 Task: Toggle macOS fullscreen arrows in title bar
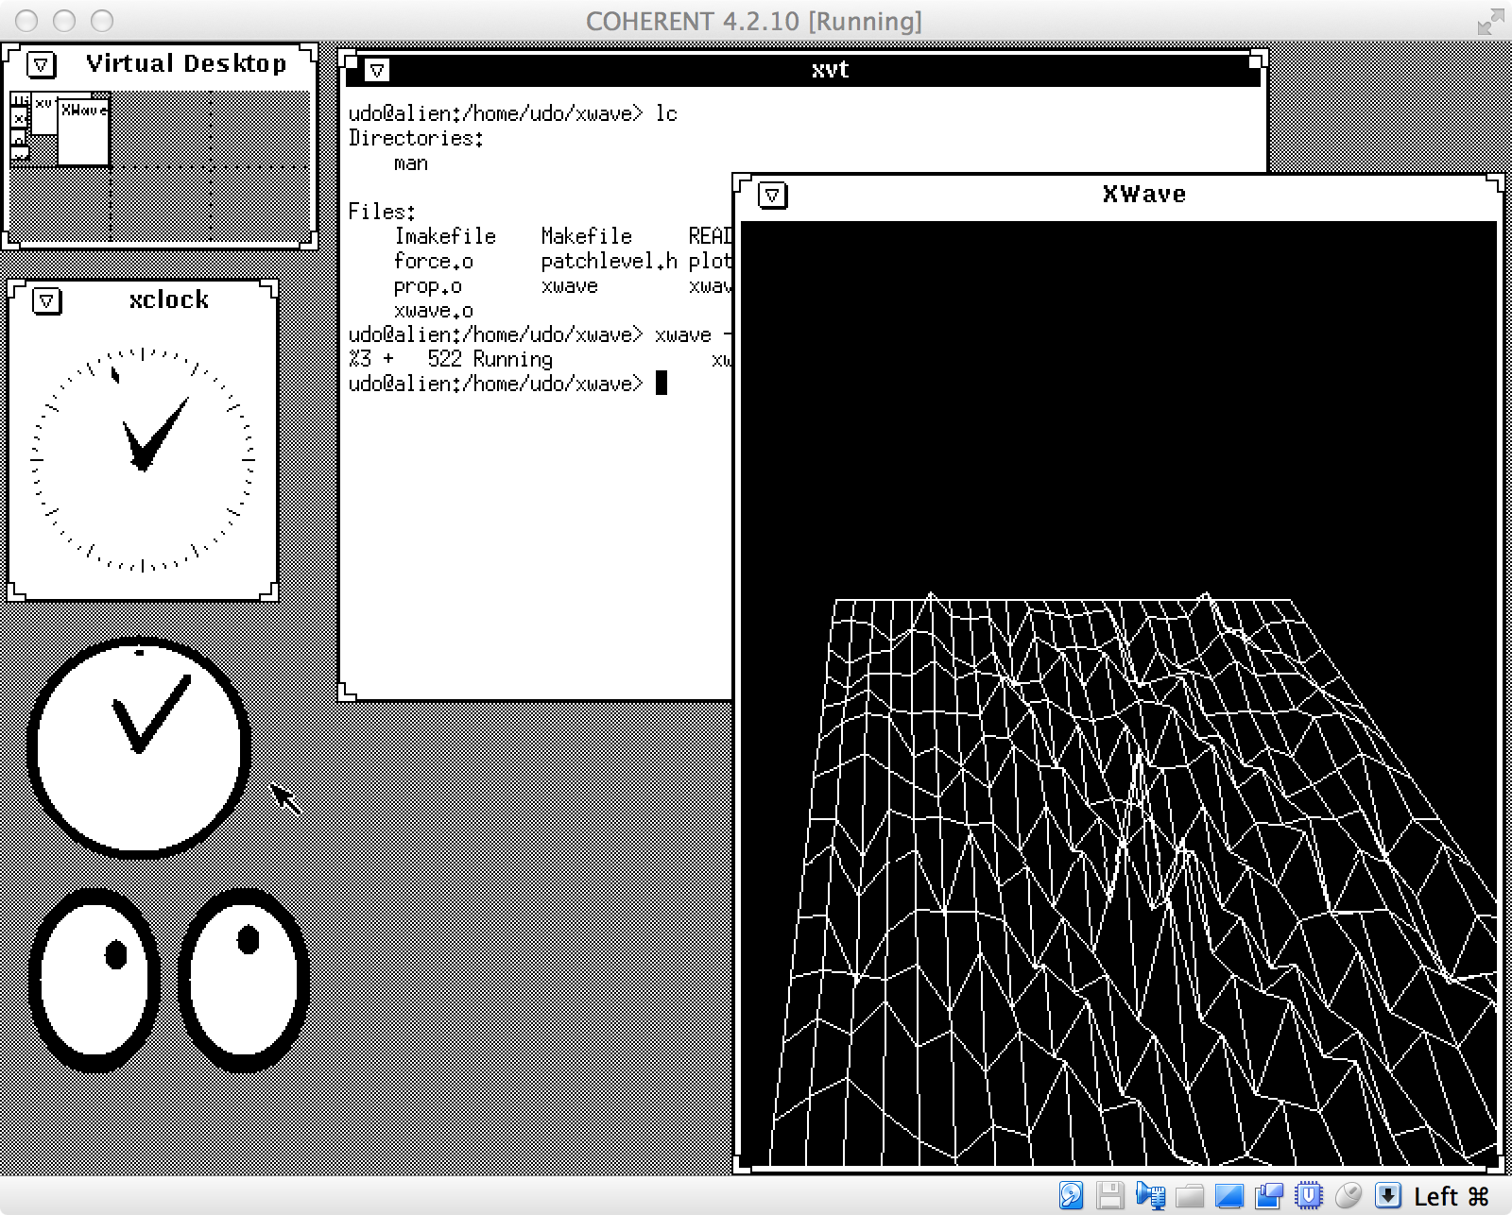click(1489, 21)
